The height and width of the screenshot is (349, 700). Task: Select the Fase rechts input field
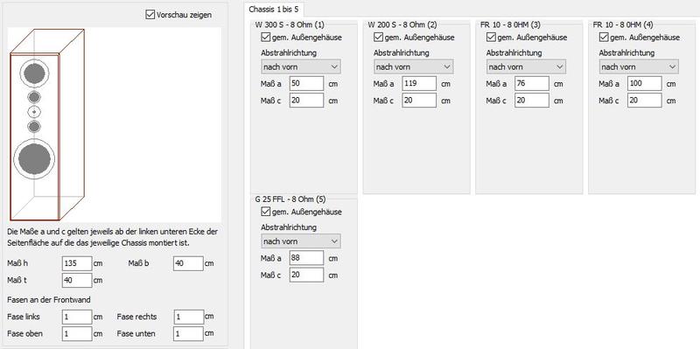click(x=188, y=317)
